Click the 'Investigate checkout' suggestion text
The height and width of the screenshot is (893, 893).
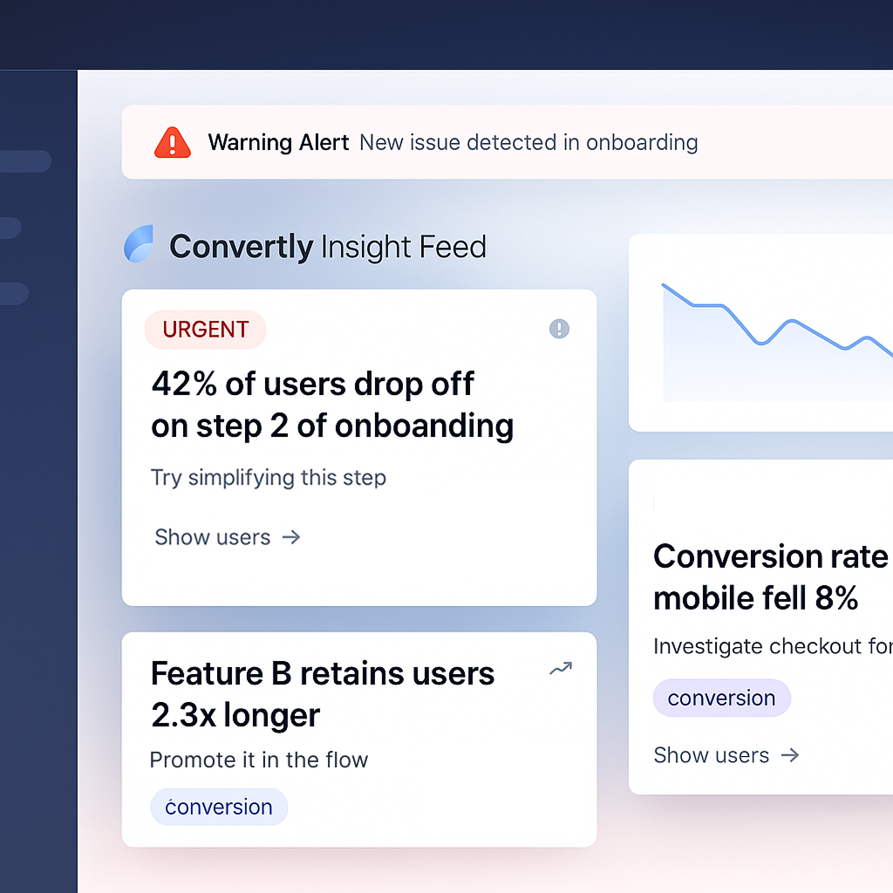point(773,646)
